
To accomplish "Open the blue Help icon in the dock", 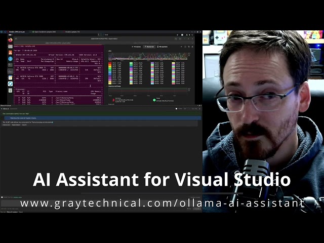I will [10, 59].
